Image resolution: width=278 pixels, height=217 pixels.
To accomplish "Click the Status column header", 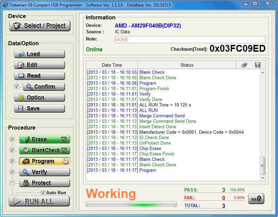I will coord(187,65).
